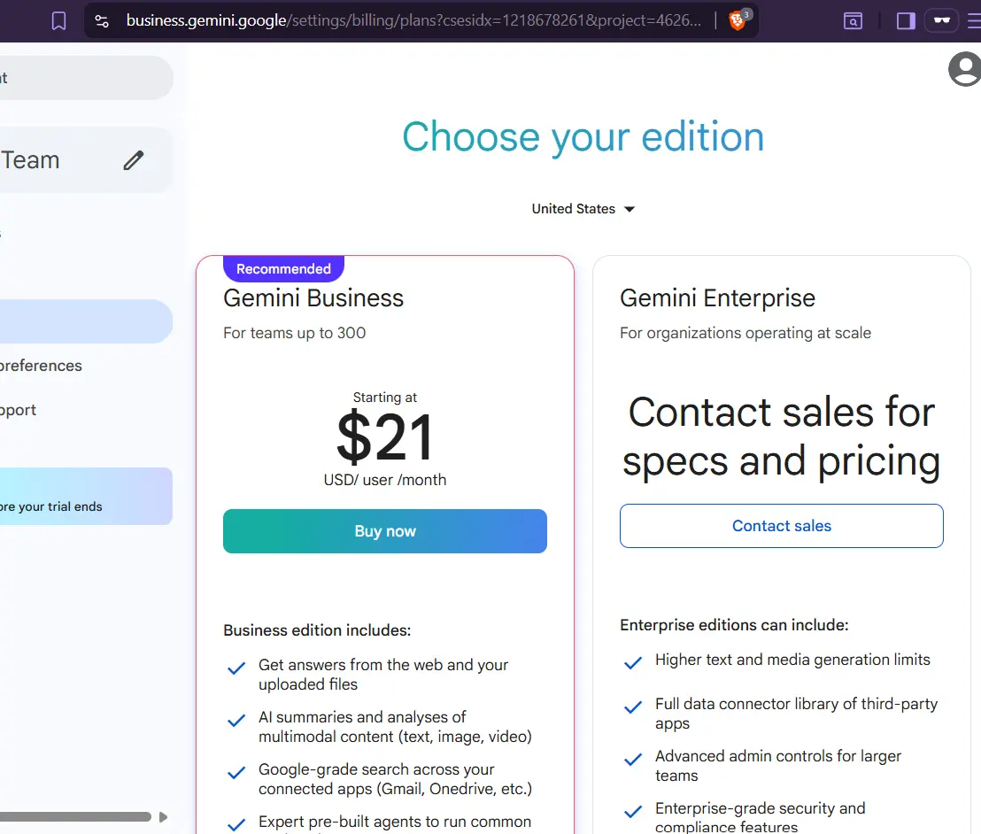
Task: Open the preferences sidebar item
Action: coord(41,366)
